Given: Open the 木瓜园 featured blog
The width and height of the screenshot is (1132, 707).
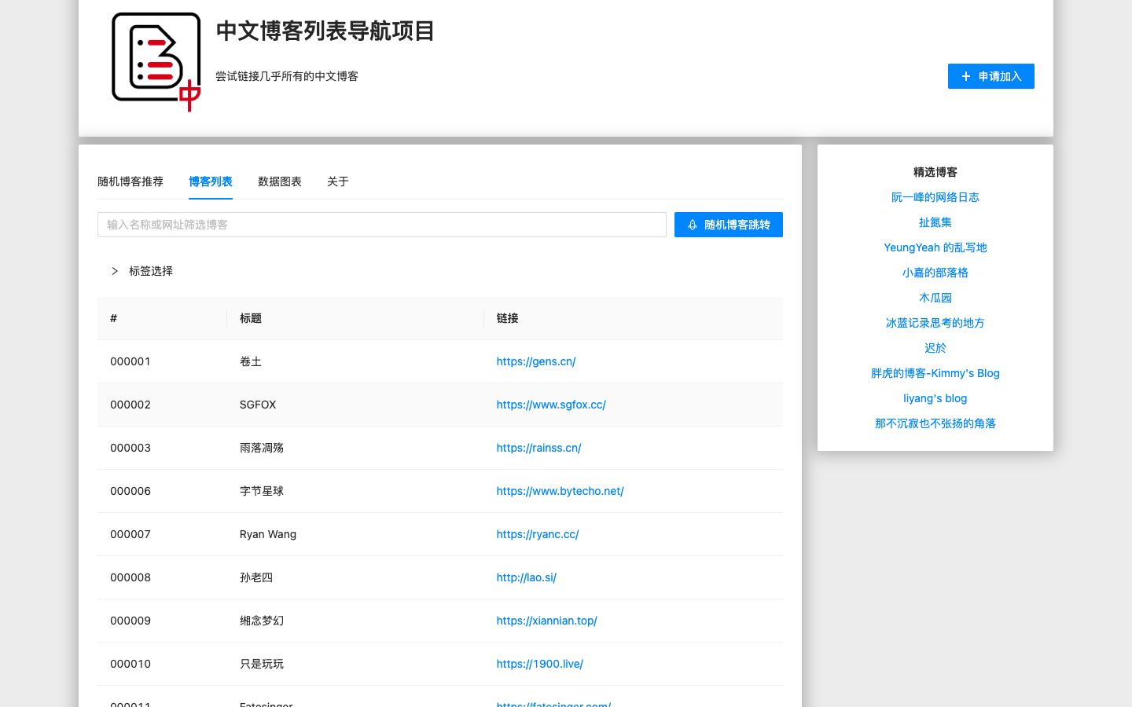Looking at the screenshot, I should coord(935,298).
